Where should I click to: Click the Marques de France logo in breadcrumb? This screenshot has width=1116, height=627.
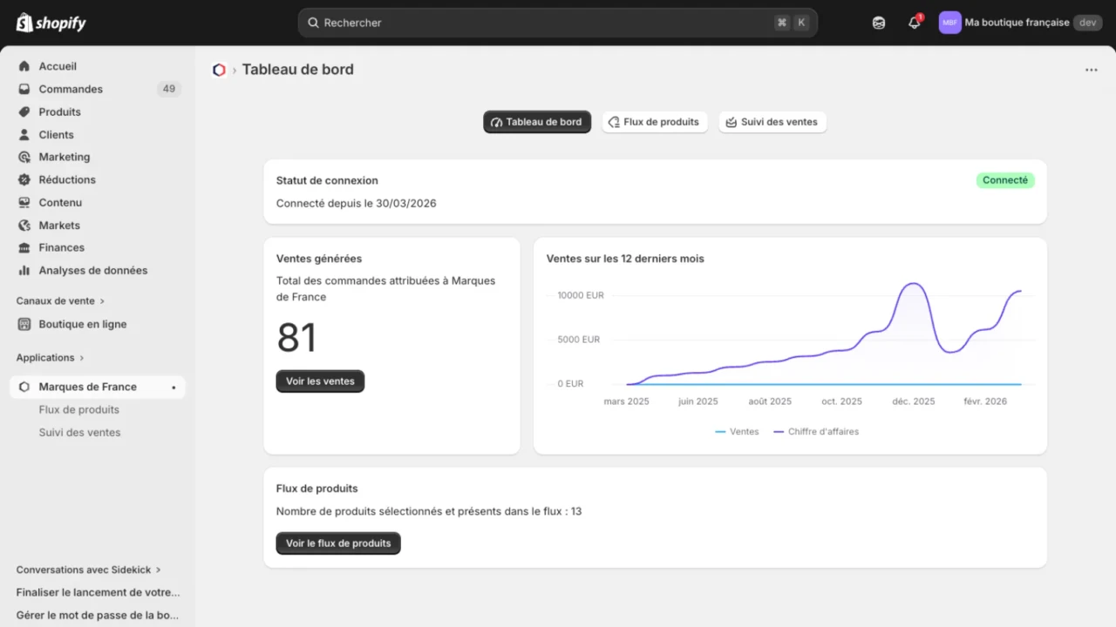pos(219,70)
